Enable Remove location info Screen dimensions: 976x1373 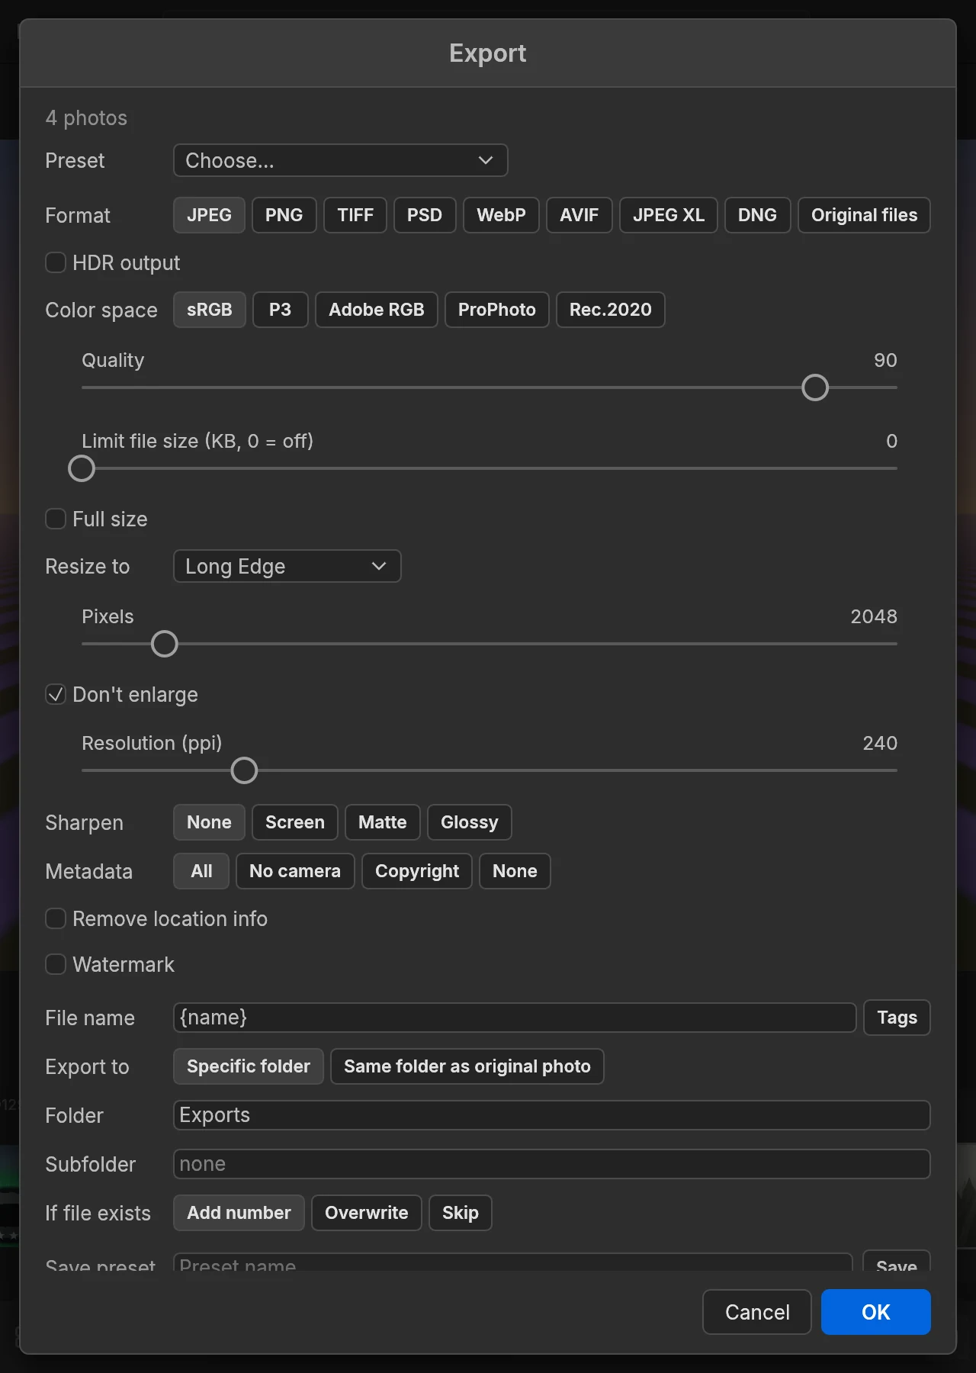click(x=56, y=918)
